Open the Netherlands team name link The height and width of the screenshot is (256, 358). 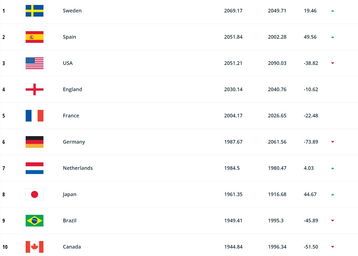click(x=78, y=168)
